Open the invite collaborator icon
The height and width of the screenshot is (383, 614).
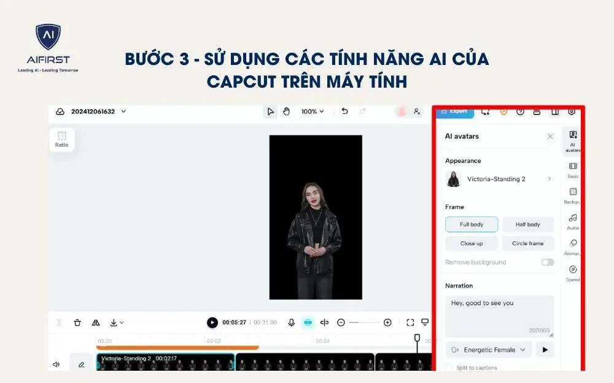[x=417, y=112]
